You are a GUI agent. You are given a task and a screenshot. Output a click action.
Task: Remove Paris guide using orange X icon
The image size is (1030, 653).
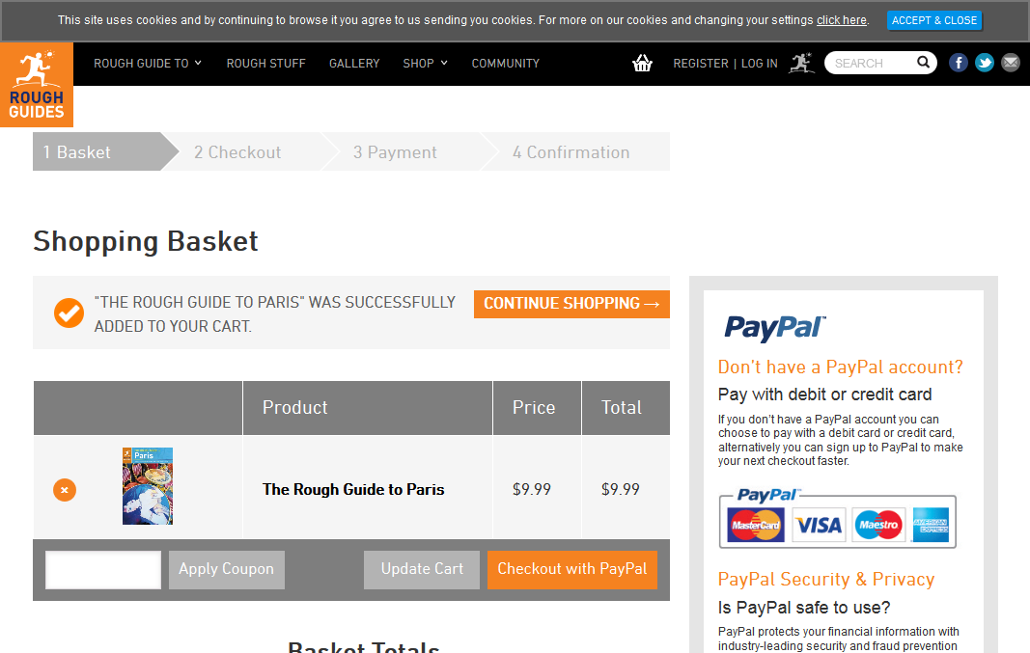click(x=65, y=490)
